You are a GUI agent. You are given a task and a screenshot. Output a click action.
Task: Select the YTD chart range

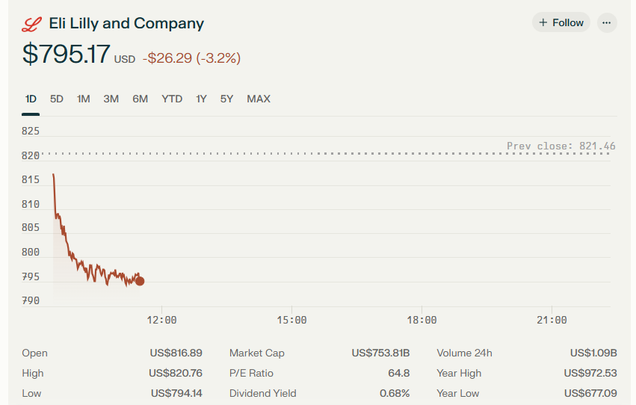pyautogui.click(x=172, y=99)
